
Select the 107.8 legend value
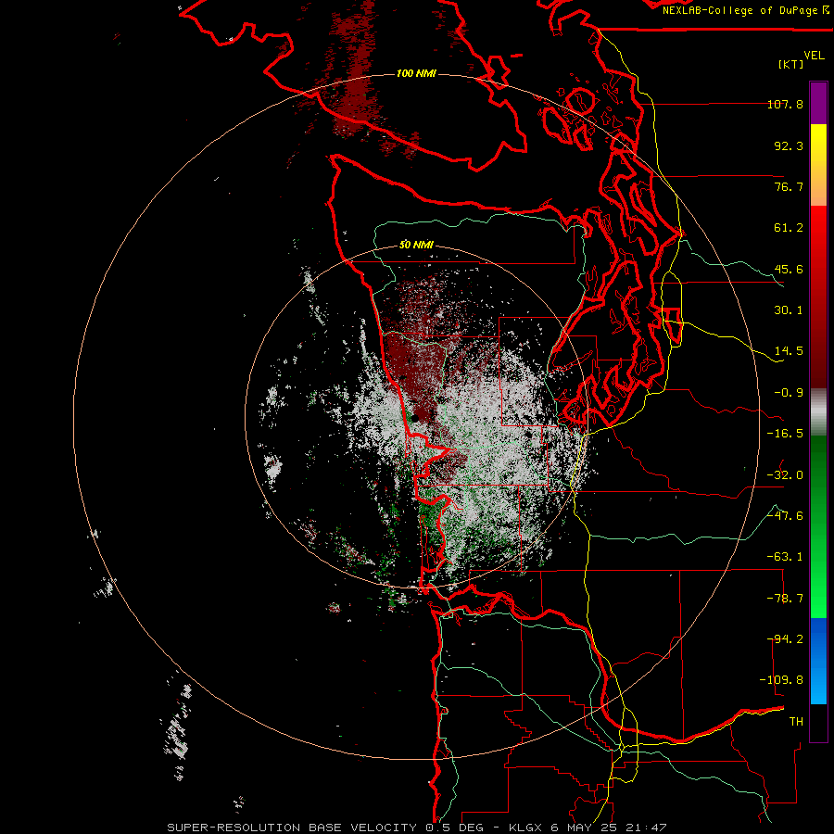tap(785, 104)
